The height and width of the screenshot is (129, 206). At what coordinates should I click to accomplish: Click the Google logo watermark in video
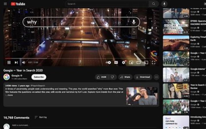click(154, 54)
